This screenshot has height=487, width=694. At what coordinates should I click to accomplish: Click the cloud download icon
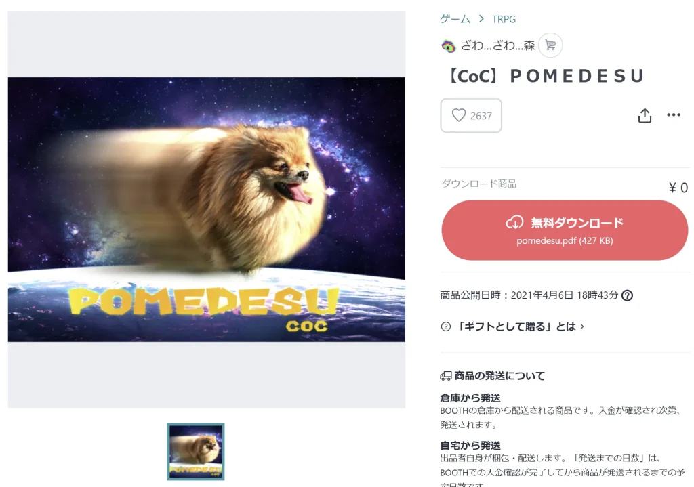pos(515,222)
